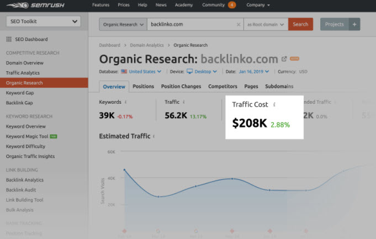Click the Keywords info icon
The height and width of the screenshot is (239, 376).
[x=126, y=102]
